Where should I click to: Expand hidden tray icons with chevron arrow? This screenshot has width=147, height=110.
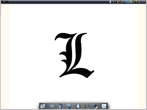coord(113,2)
